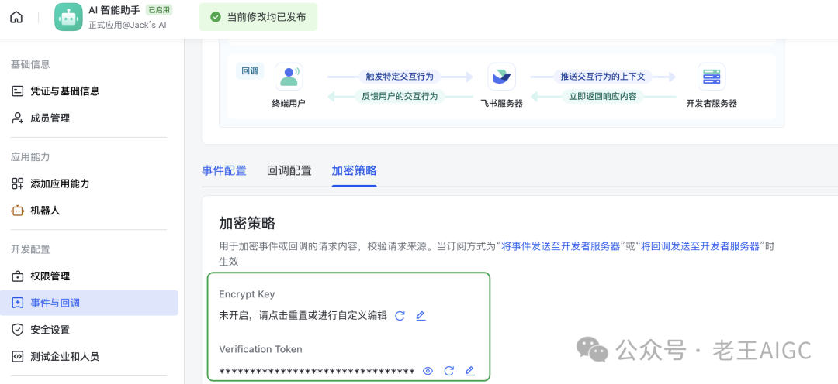Viewport: 838px width, 384px height.
Task: Click the orange 机器人 robot icon
Action: point(18,211)
